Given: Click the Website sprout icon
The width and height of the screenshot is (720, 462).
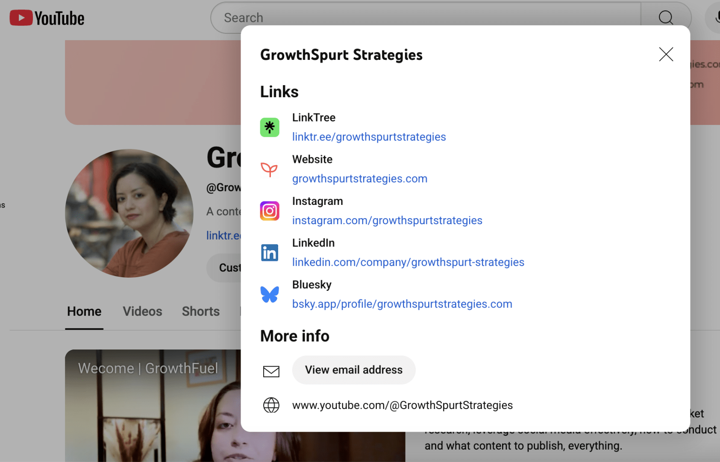Looking at the screenshot, I should coord(270,169).
